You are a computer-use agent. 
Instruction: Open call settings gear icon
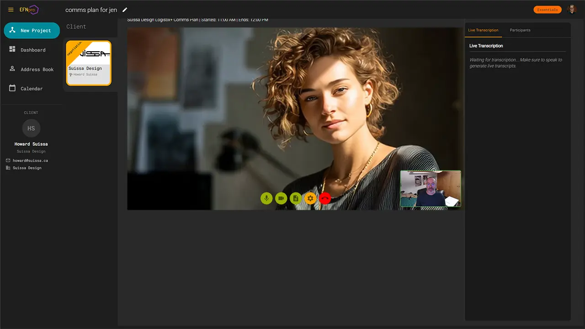(x=310, y=198)
